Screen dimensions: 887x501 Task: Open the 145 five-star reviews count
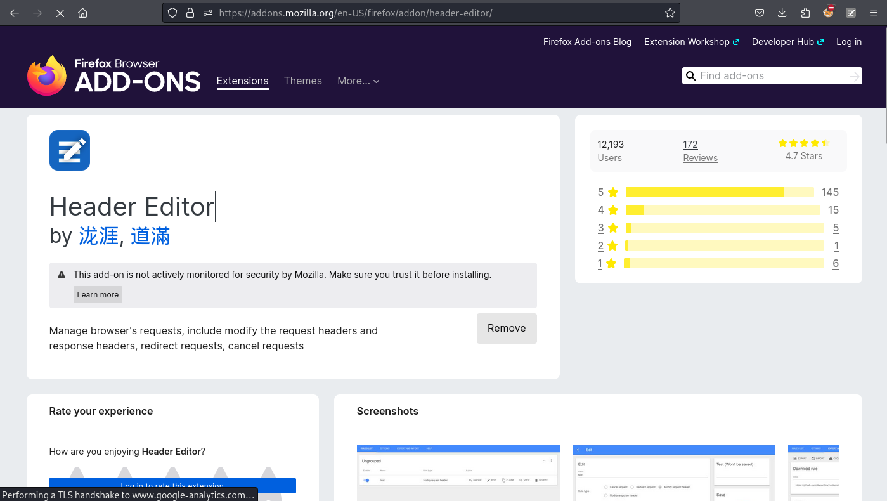[830, 192]
